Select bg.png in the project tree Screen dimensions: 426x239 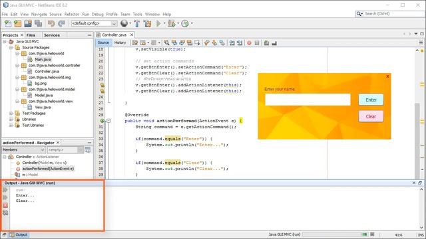[x=41, y=84]
